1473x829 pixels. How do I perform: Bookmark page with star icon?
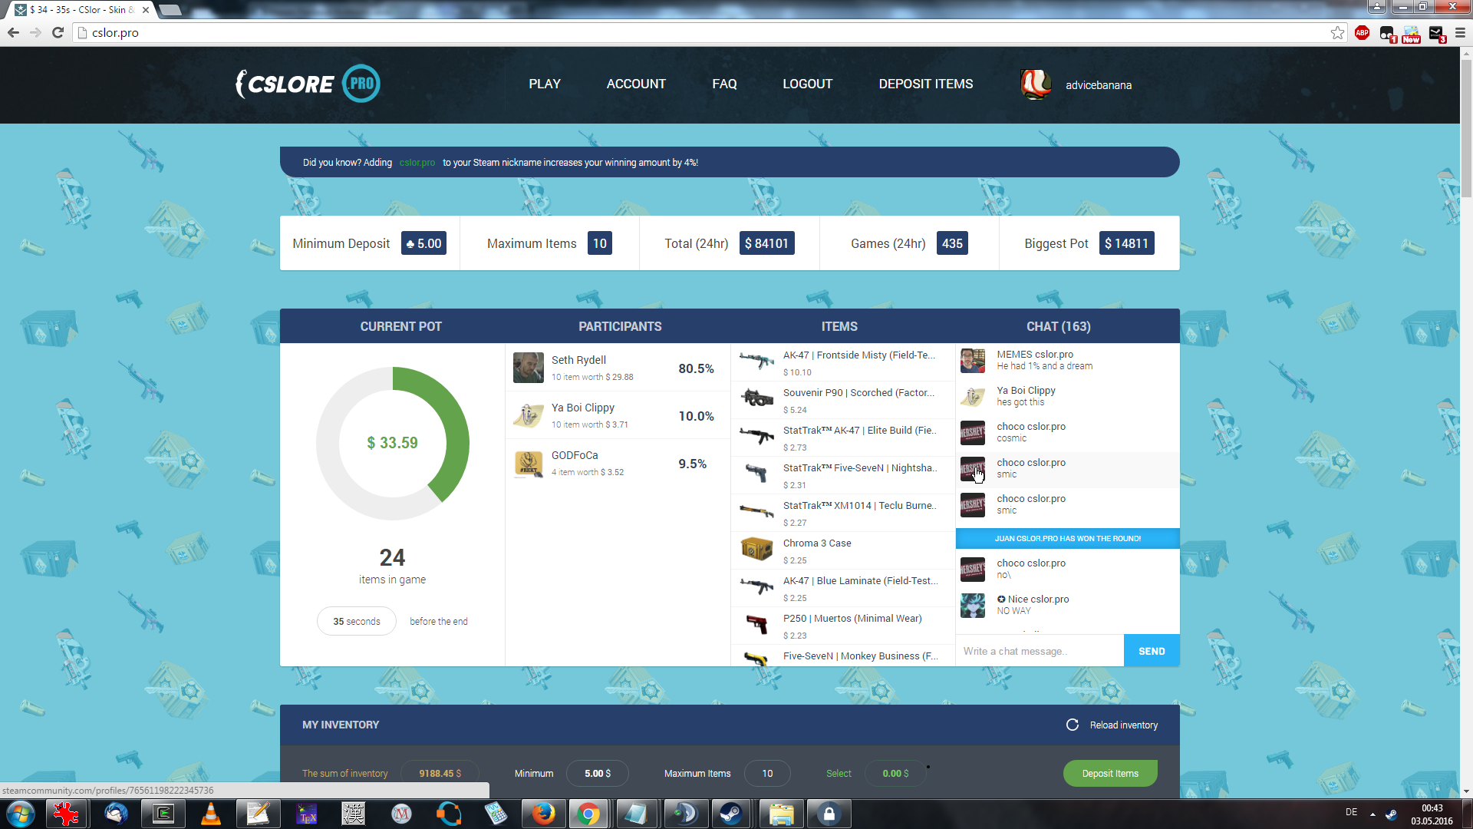[1337, 32]
